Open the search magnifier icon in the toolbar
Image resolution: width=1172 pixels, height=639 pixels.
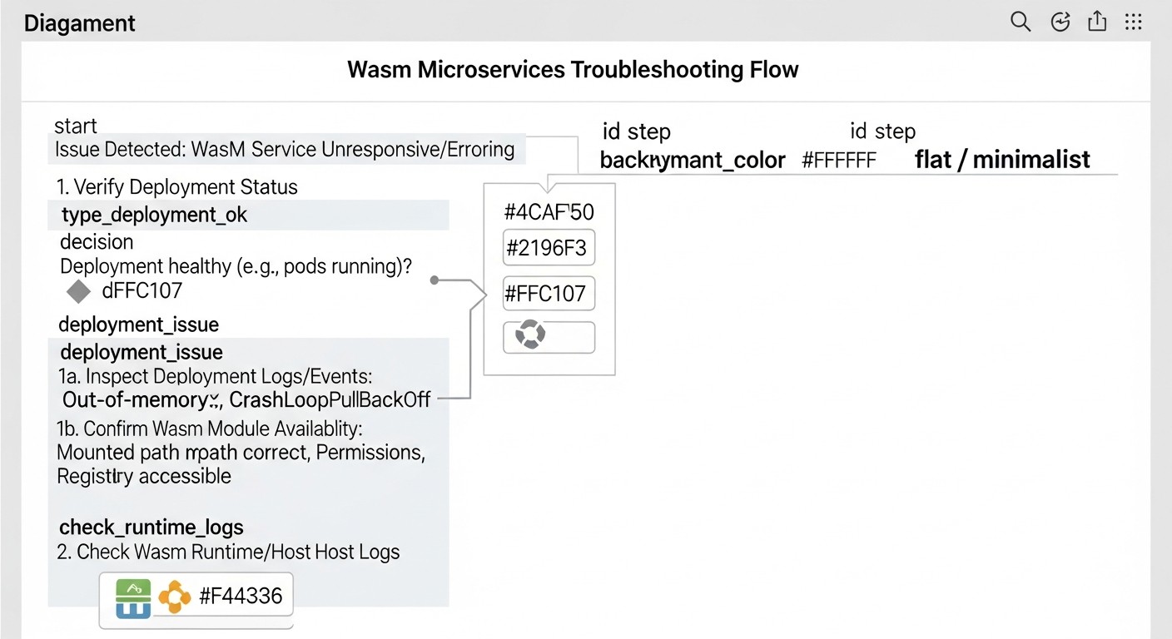click(1020, 22)
